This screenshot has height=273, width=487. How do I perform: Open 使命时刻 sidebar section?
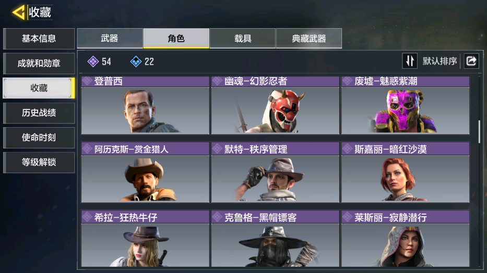pos(39,138)
